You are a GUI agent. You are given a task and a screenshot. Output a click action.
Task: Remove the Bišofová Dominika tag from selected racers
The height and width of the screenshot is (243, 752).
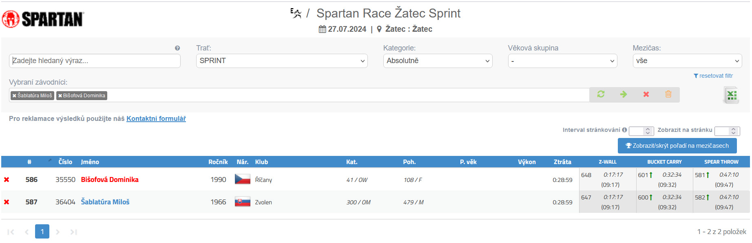pos(60,96)
